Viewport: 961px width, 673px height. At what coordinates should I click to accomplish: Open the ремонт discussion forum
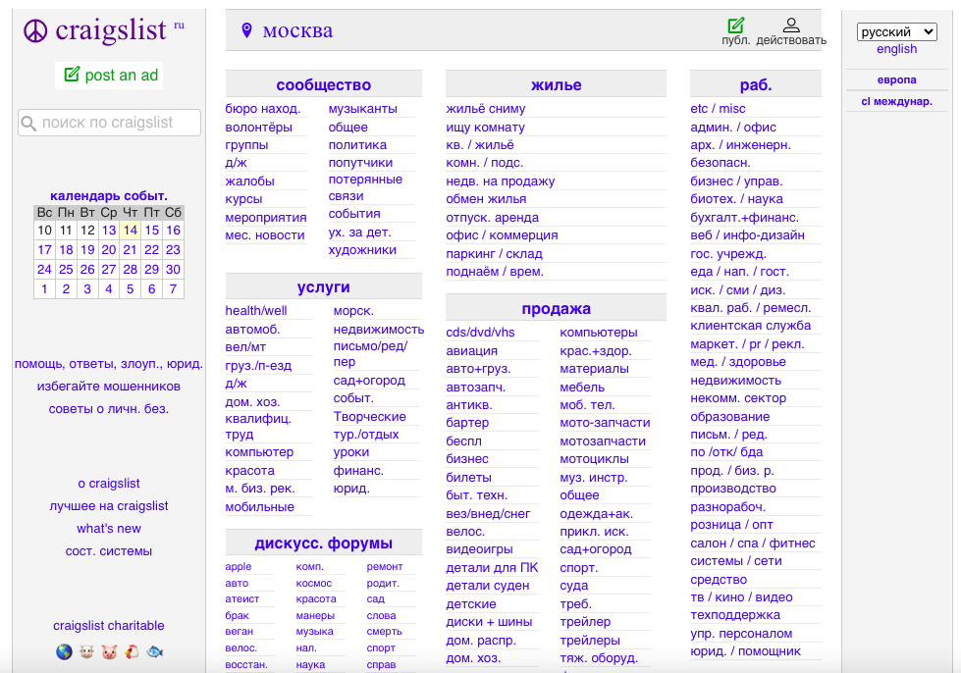(384, 566)
